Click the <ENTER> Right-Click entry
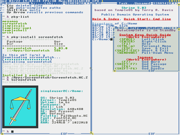Screen dimensions: 180x135 coord(143,42)
